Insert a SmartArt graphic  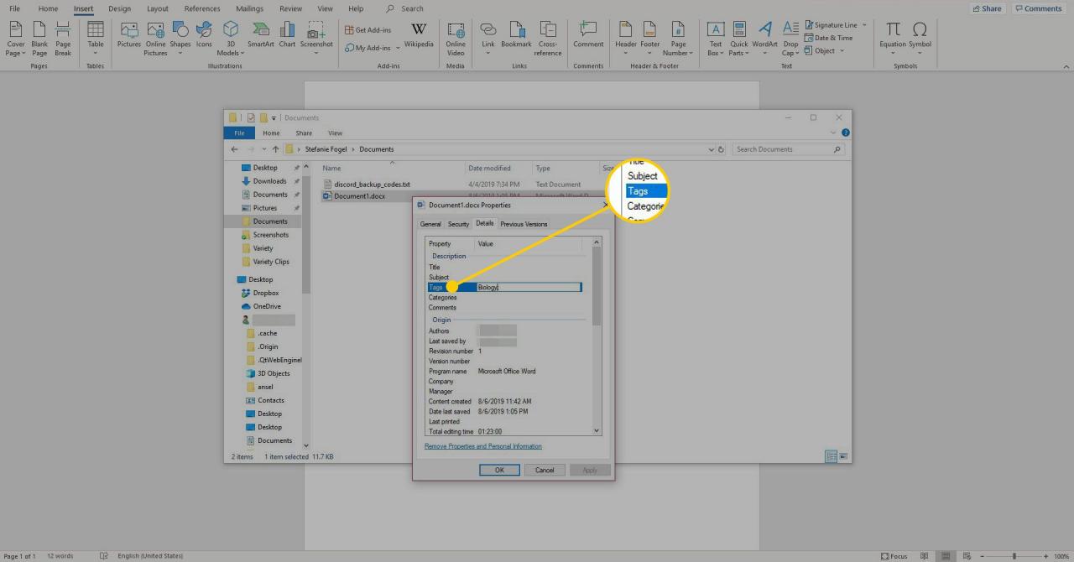(261, 35)
